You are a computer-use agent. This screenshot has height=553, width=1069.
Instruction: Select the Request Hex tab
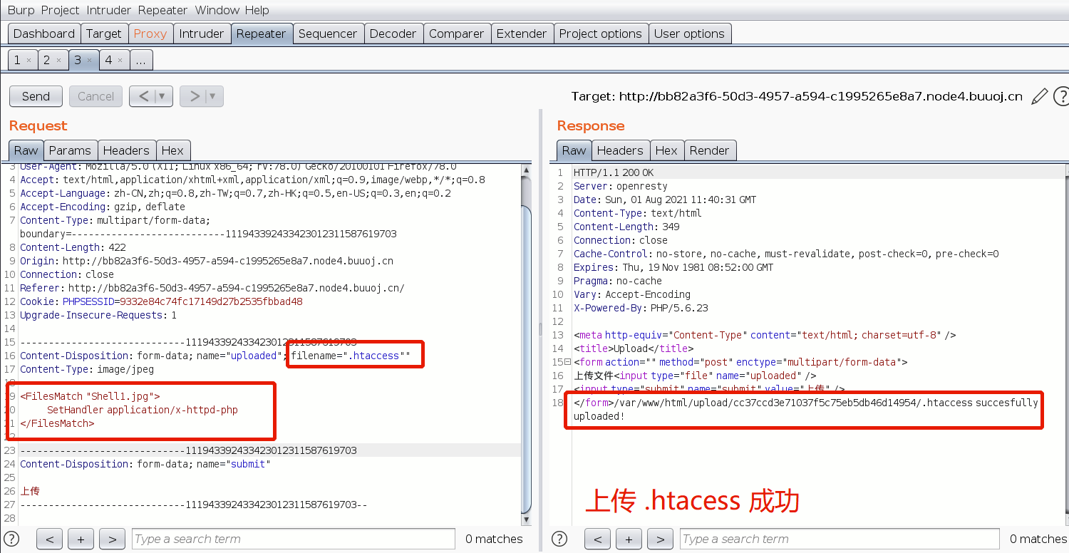click(x=172, y=150)
